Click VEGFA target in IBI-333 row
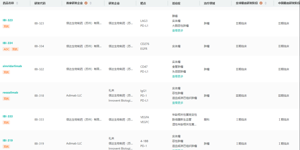 click(145, 117)
